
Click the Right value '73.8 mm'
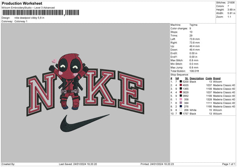point(194,43)
